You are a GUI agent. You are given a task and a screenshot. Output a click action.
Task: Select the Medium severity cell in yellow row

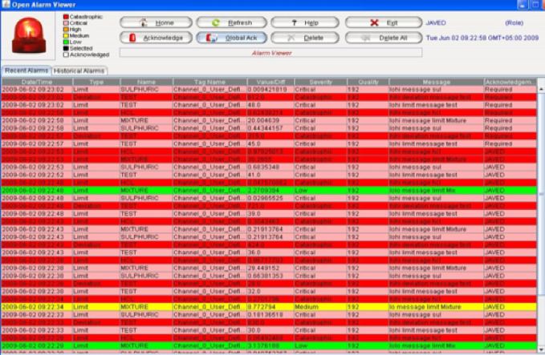[320, 307]
